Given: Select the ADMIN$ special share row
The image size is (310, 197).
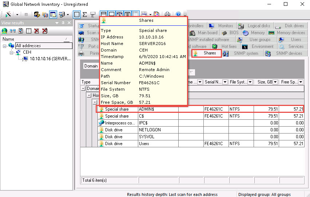Looking at the screenshot, I should 201,109.
